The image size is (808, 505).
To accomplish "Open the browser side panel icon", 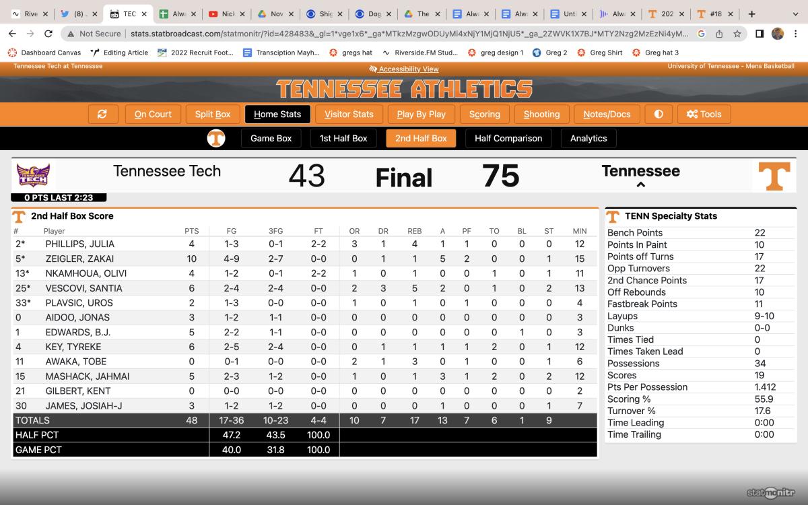I will [x=760, y=34].
